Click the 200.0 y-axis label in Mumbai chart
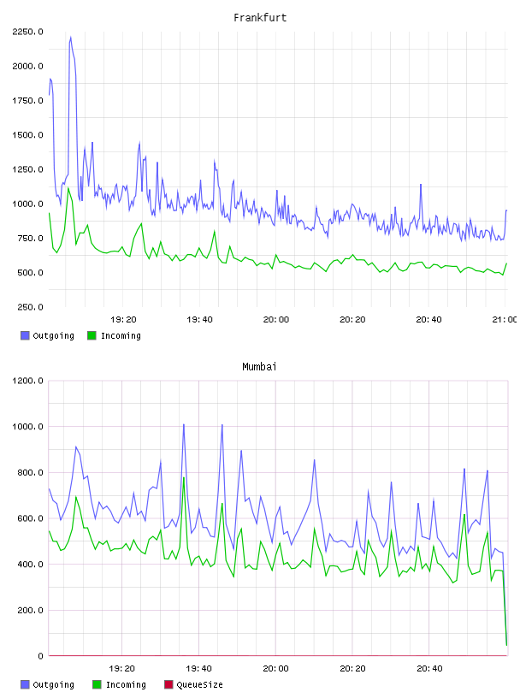This screenshot has width=520, height=698. 30,610
